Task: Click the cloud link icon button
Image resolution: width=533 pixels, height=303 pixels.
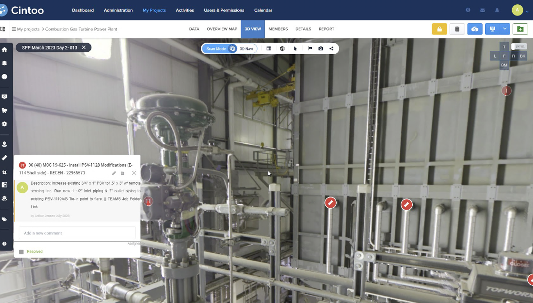Action: 475,29
